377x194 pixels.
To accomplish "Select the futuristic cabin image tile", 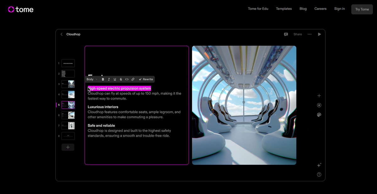I will [244, 105].
